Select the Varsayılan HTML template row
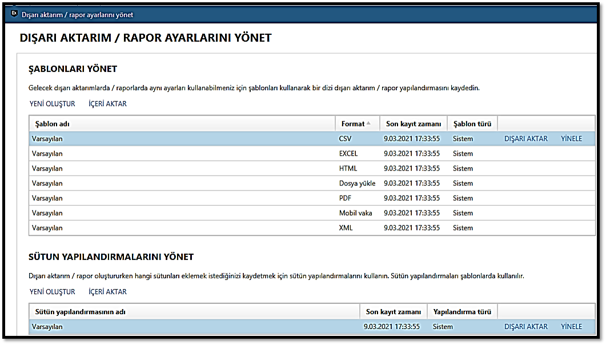606x345 pixels. click(x=171, y=168)
